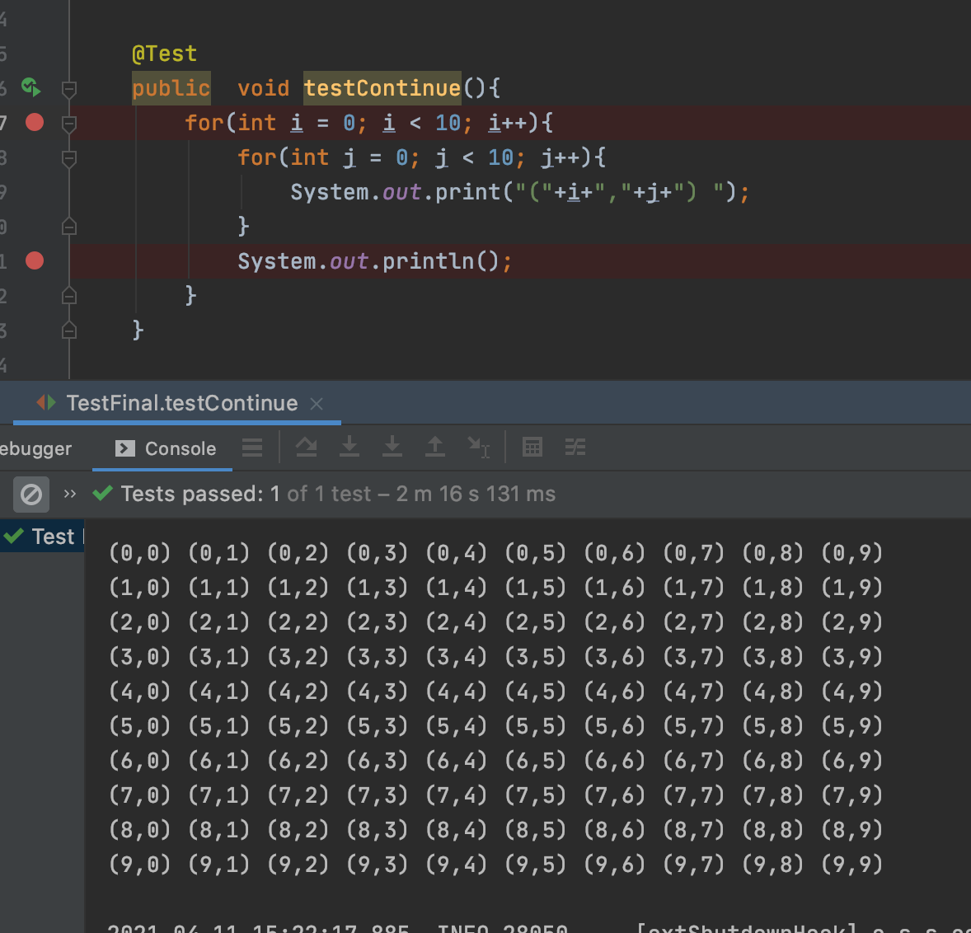Click the green Tests passed checkmark icon

[102, 494]
